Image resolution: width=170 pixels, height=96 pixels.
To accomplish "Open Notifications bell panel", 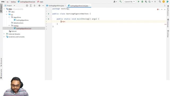I will coord(168,11).
